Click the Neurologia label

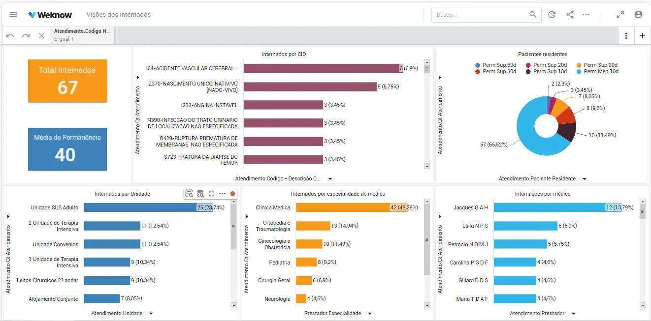[277, 299]
